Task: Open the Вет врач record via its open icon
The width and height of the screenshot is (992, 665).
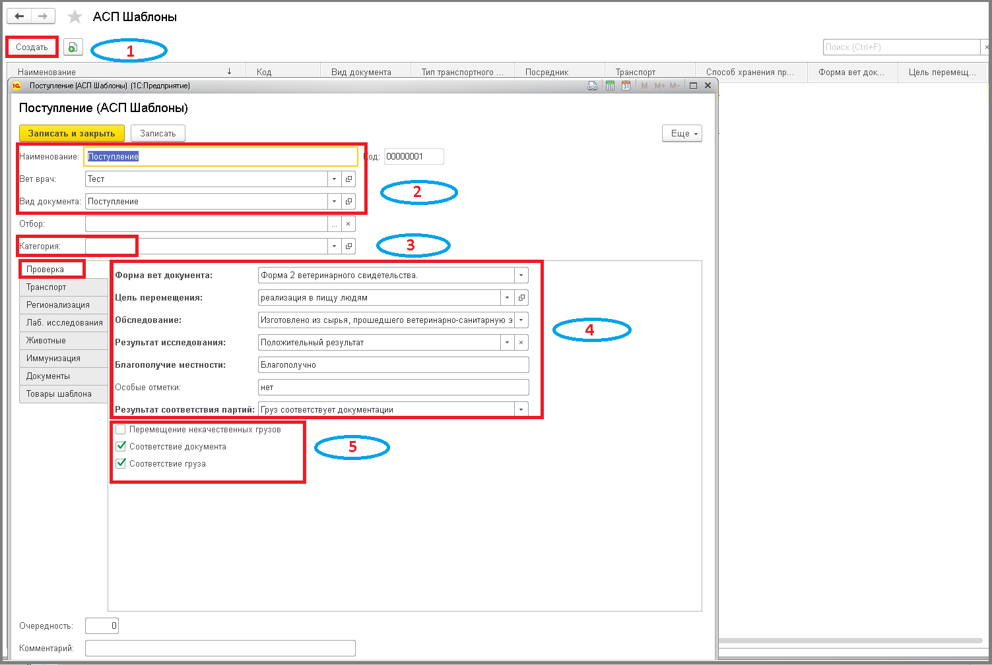Action: pos(348,179)
